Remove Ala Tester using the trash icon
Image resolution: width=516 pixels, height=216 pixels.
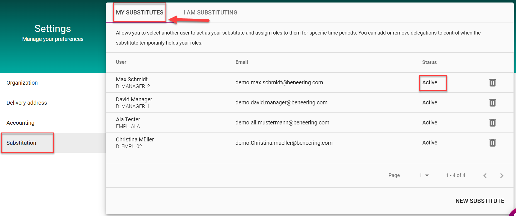pos(492,123)
